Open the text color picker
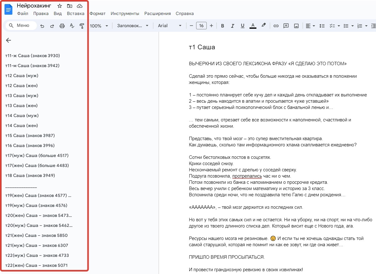Screen dimensions: 376x274 pyautogui.click(x=253, y=26)
